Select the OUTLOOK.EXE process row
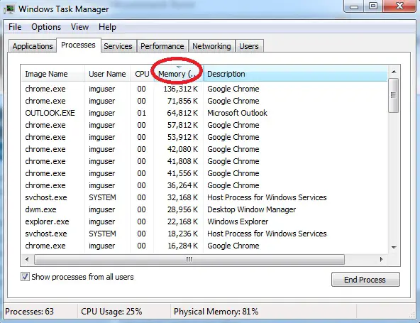 [x=204, y=113]
